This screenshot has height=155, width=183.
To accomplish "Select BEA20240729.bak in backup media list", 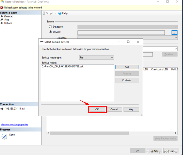I will click(63, 67).
